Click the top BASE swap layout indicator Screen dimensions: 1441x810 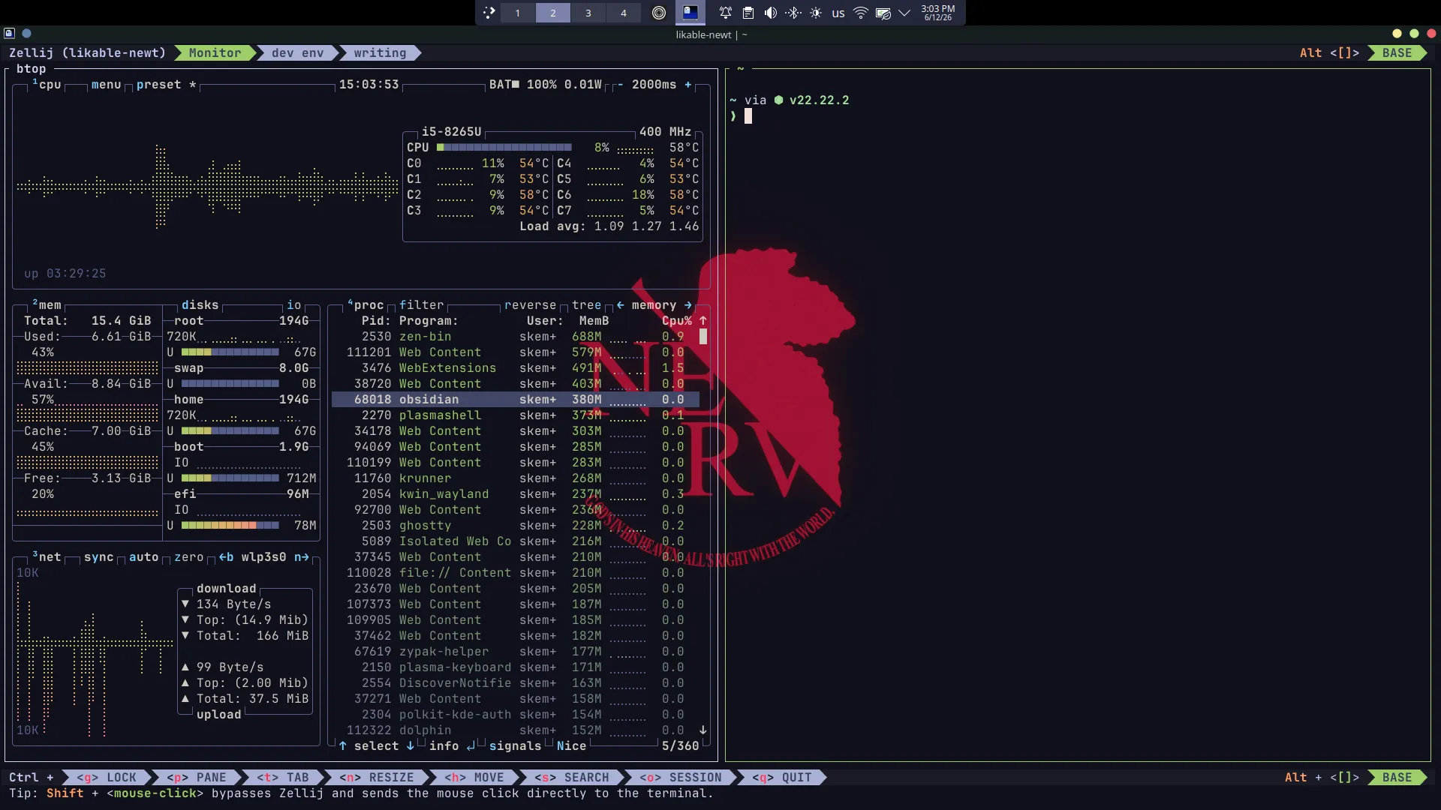pos(1397,52)
